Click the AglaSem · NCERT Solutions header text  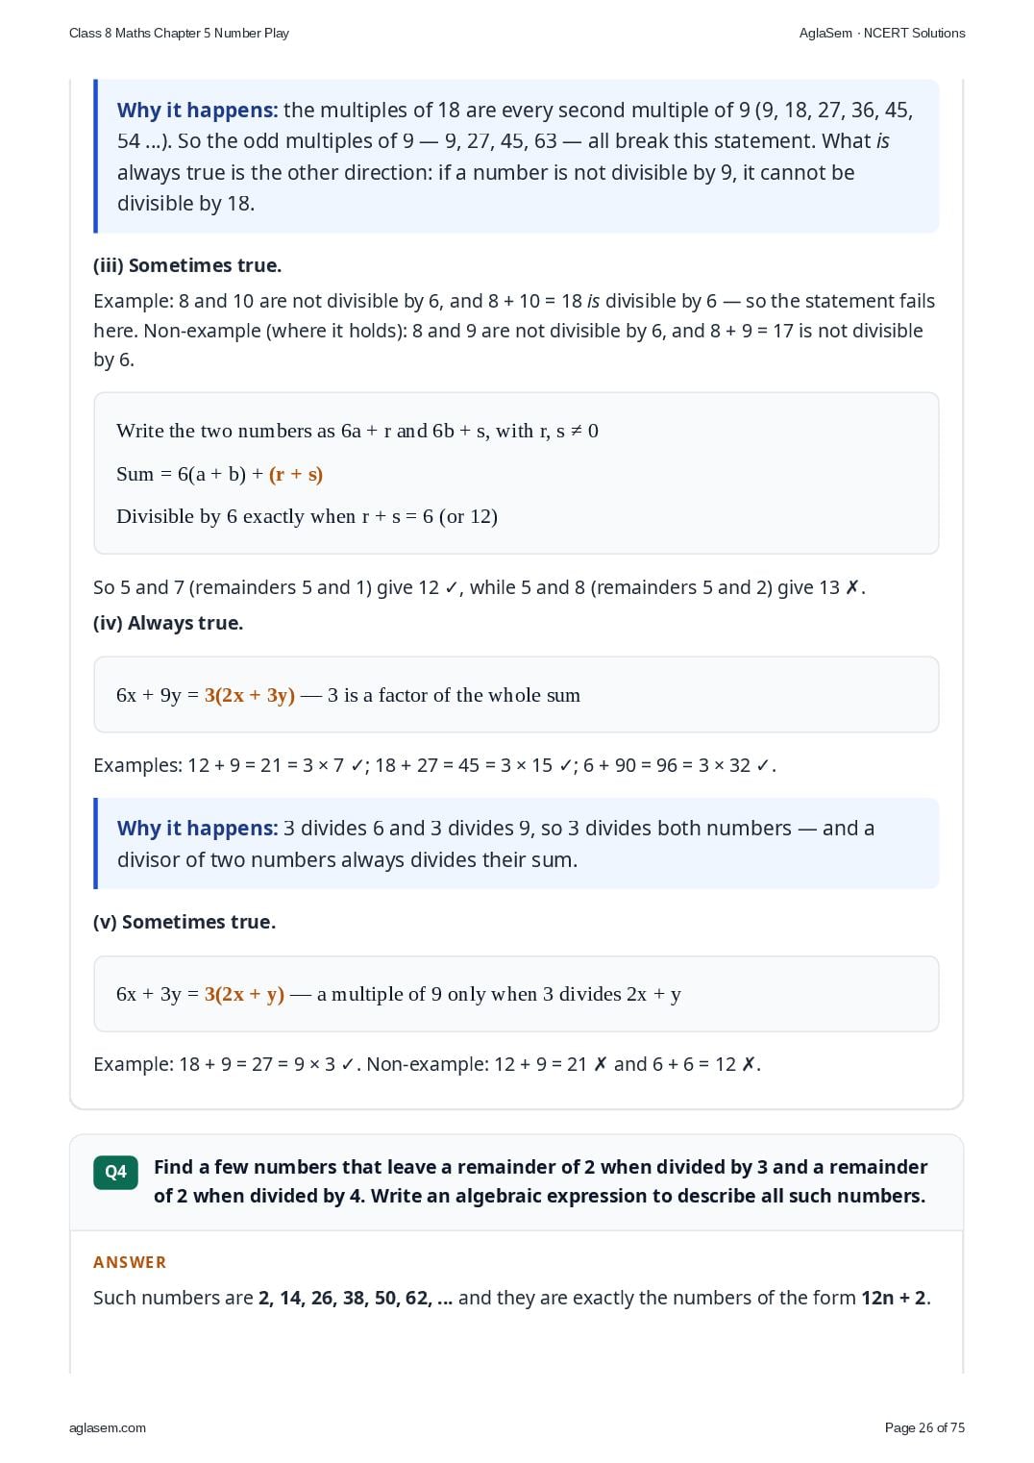tap(882, 33)
